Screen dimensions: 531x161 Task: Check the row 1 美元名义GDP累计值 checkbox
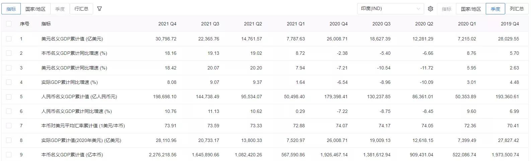(9, 39)
